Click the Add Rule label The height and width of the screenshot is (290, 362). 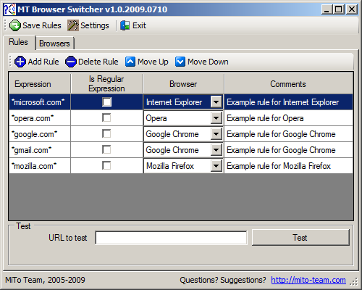pyautogui.click(x=43, y=62)
